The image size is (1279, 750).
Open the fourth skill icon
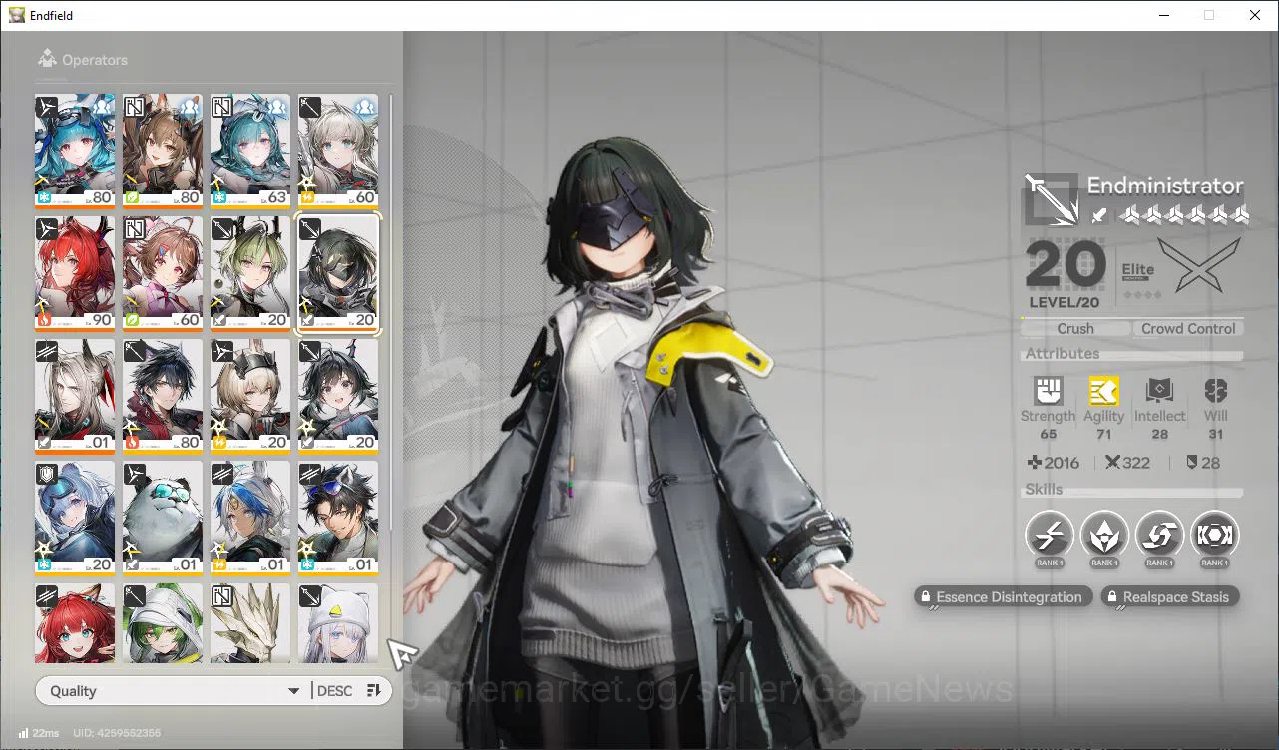coord(1214,536)
